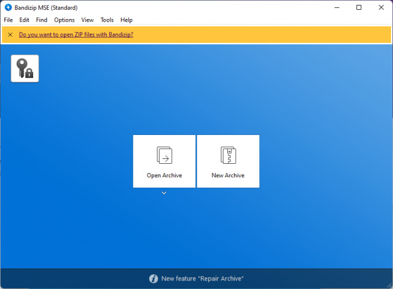This screenshot has height=289, width=393.
Task: Open the Find menu
Action: tap(42, 20)
